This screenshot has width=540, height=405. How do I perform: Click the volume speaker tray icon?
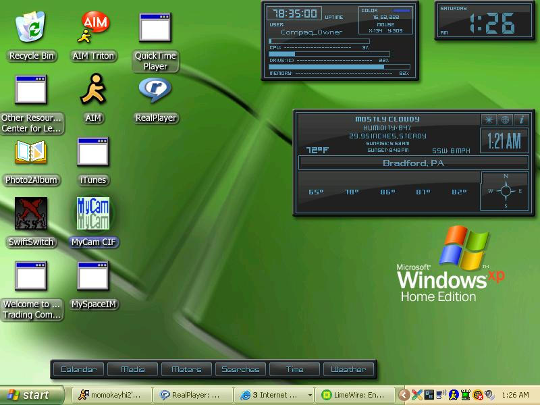pos(490,395)
